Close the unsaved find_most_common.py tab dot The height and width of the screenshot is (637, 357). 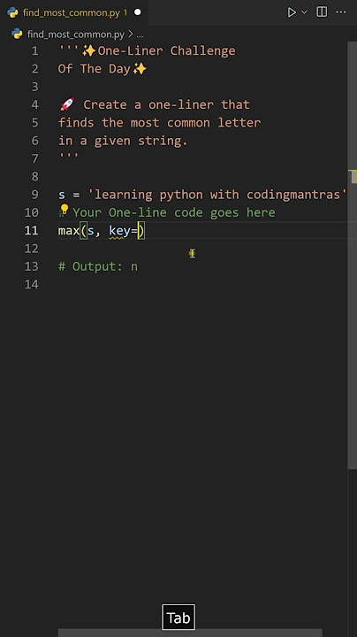(138, 12)
